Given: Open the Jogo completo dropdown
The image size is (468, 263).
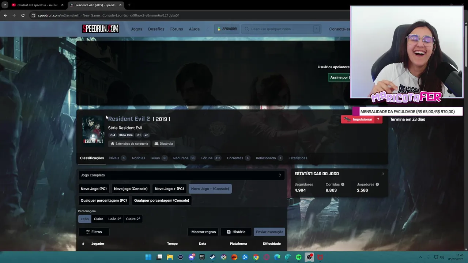Looking at the screenshot, I should (181, 175).
